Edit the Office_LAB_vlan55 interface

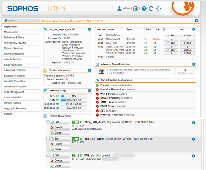point(60,122)
